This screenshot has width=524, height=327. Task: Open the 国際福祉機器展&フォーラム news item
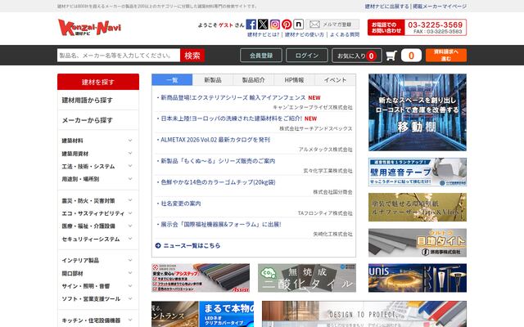click(x=221, y=224)
